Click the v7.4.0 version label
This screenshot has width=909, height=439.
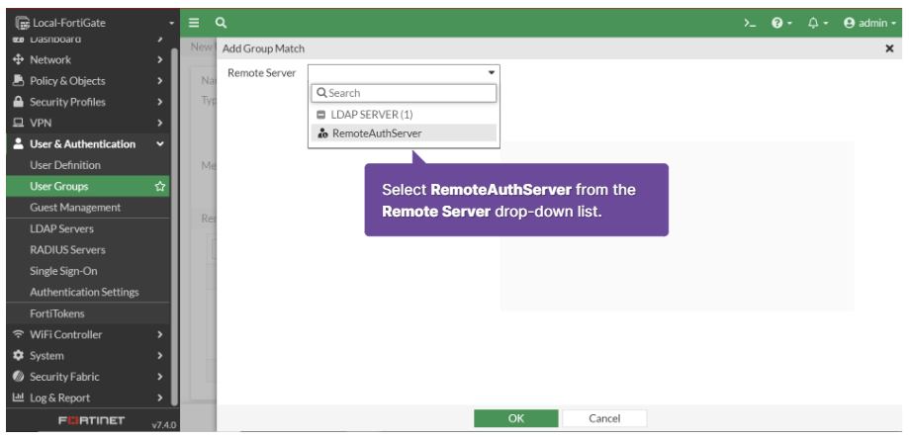pyautogui.click(x=164, y=425)
